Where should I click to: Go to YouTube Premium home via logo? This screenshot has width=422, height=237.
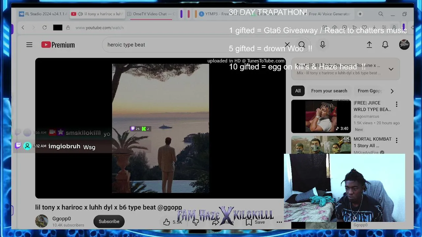click(x=58, y=45)
